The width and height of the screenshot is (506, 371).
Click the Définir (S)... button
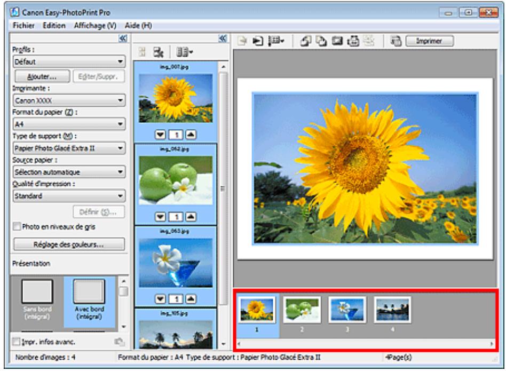tap(98, 212)
